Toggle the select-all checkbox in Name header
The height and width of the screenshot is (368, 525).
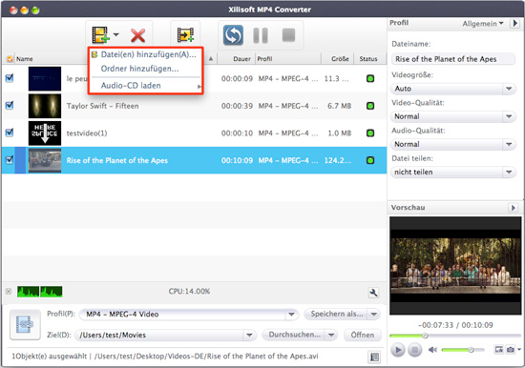pyautogui.click(x=10, y=59)
